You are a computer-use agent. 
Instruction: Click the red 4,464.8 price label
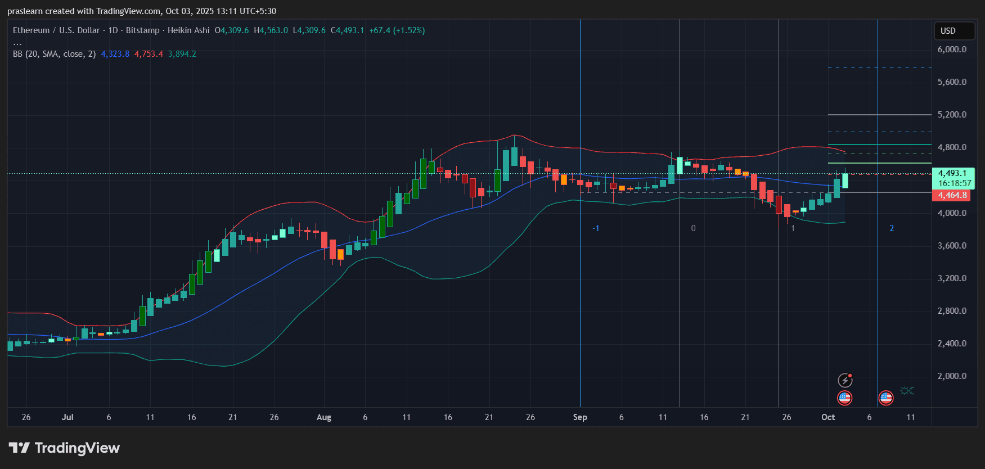[952, 195]
